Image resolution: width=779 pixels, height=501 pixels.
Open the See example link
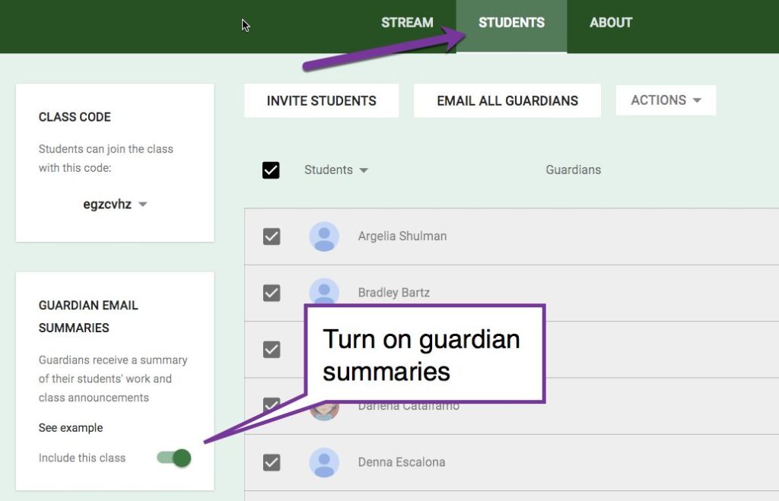[70, 427]
